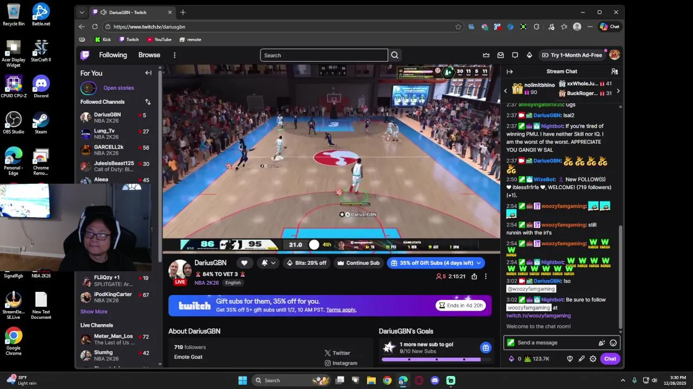The width and height of the screenshot is (693, 389).
Task: Open chat settings gear
Action: (x=593, y=359)
